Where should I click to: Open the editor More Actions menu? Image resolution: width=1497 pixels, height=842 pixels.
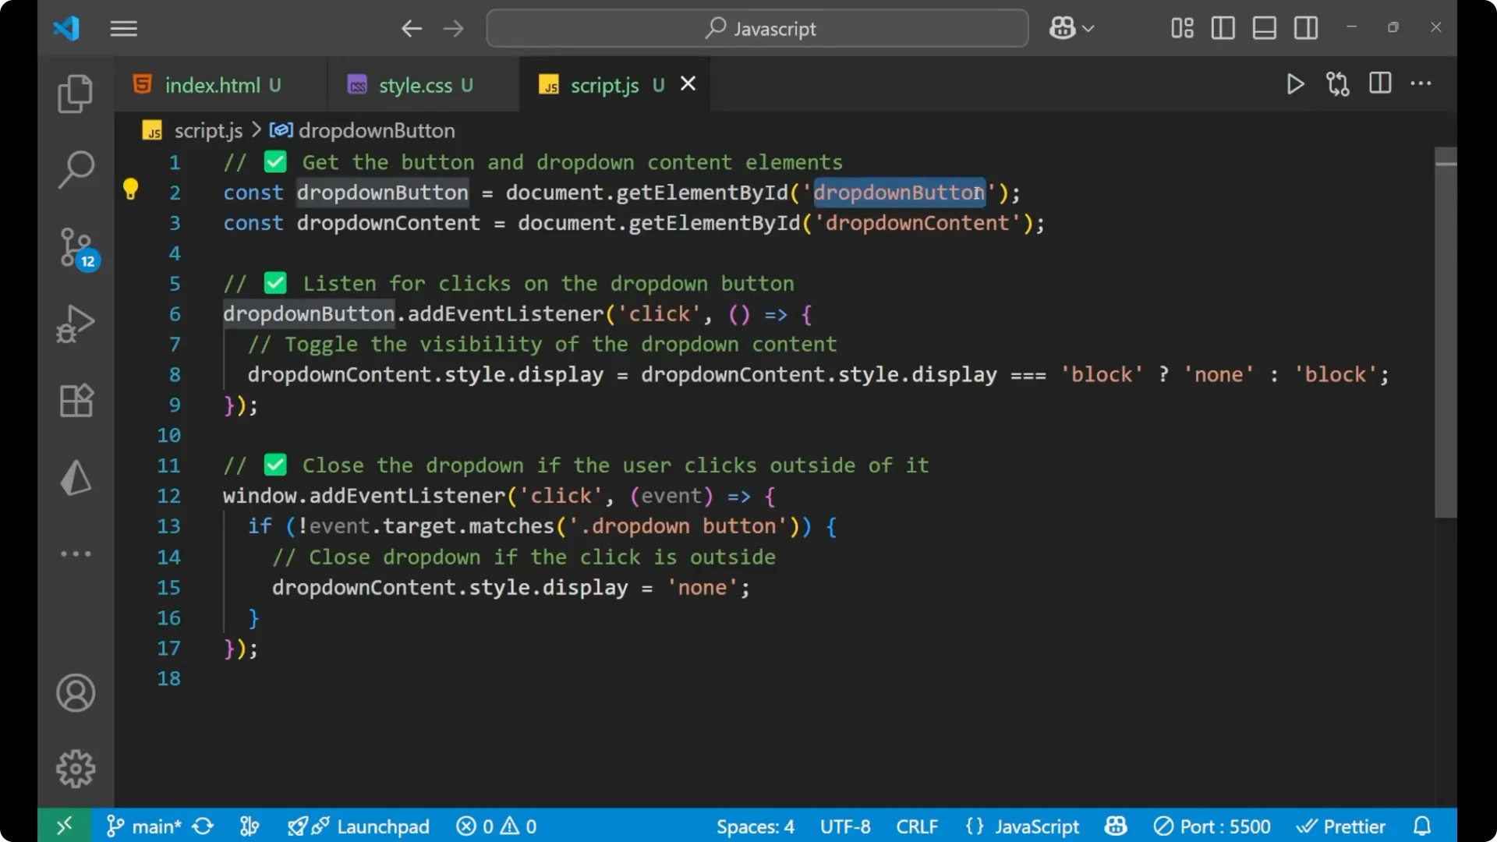tap(1421, 83)
